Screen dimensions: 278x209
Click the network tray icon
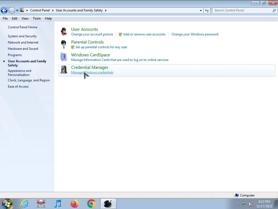244,204
